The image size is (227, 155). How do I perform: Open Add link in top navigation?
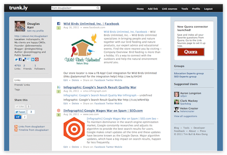point(153,9)
